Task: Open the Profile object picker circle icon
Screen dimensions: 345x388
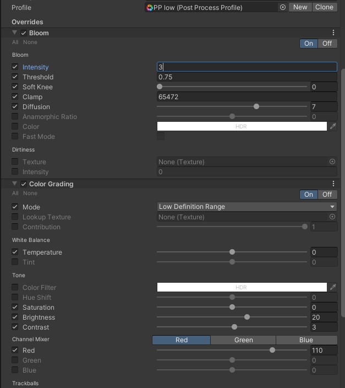Action: coord(283,7)
